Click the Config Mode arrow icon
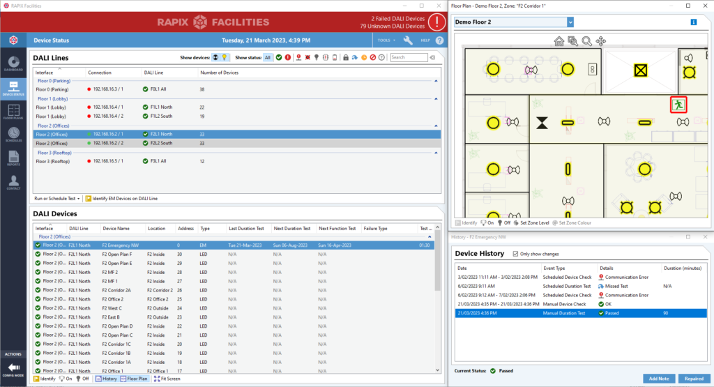Screen dimensions: 714x387 (x=13, y=367)
